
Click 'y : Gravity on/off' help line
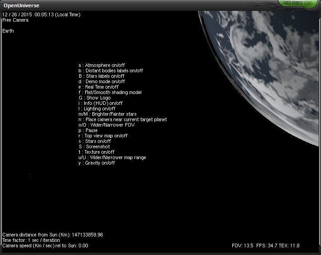click(96, 163)
